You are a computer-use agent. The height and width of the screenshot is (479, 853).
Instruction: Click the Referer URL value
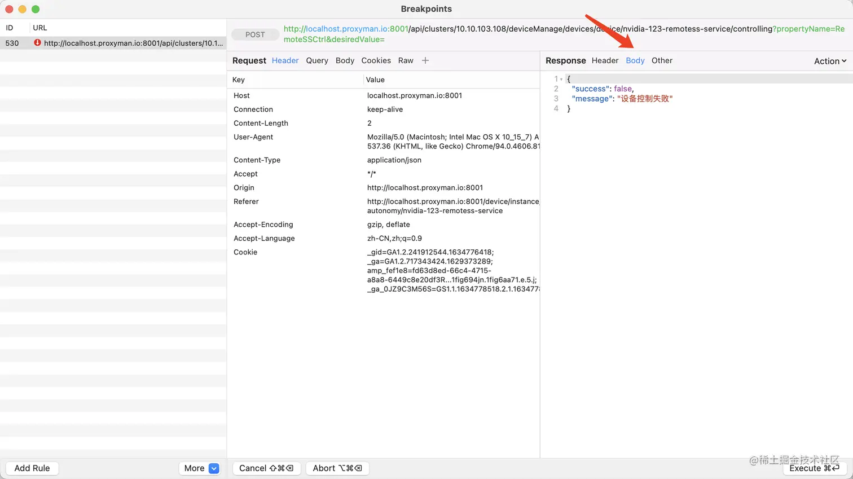tap(453, 206)
